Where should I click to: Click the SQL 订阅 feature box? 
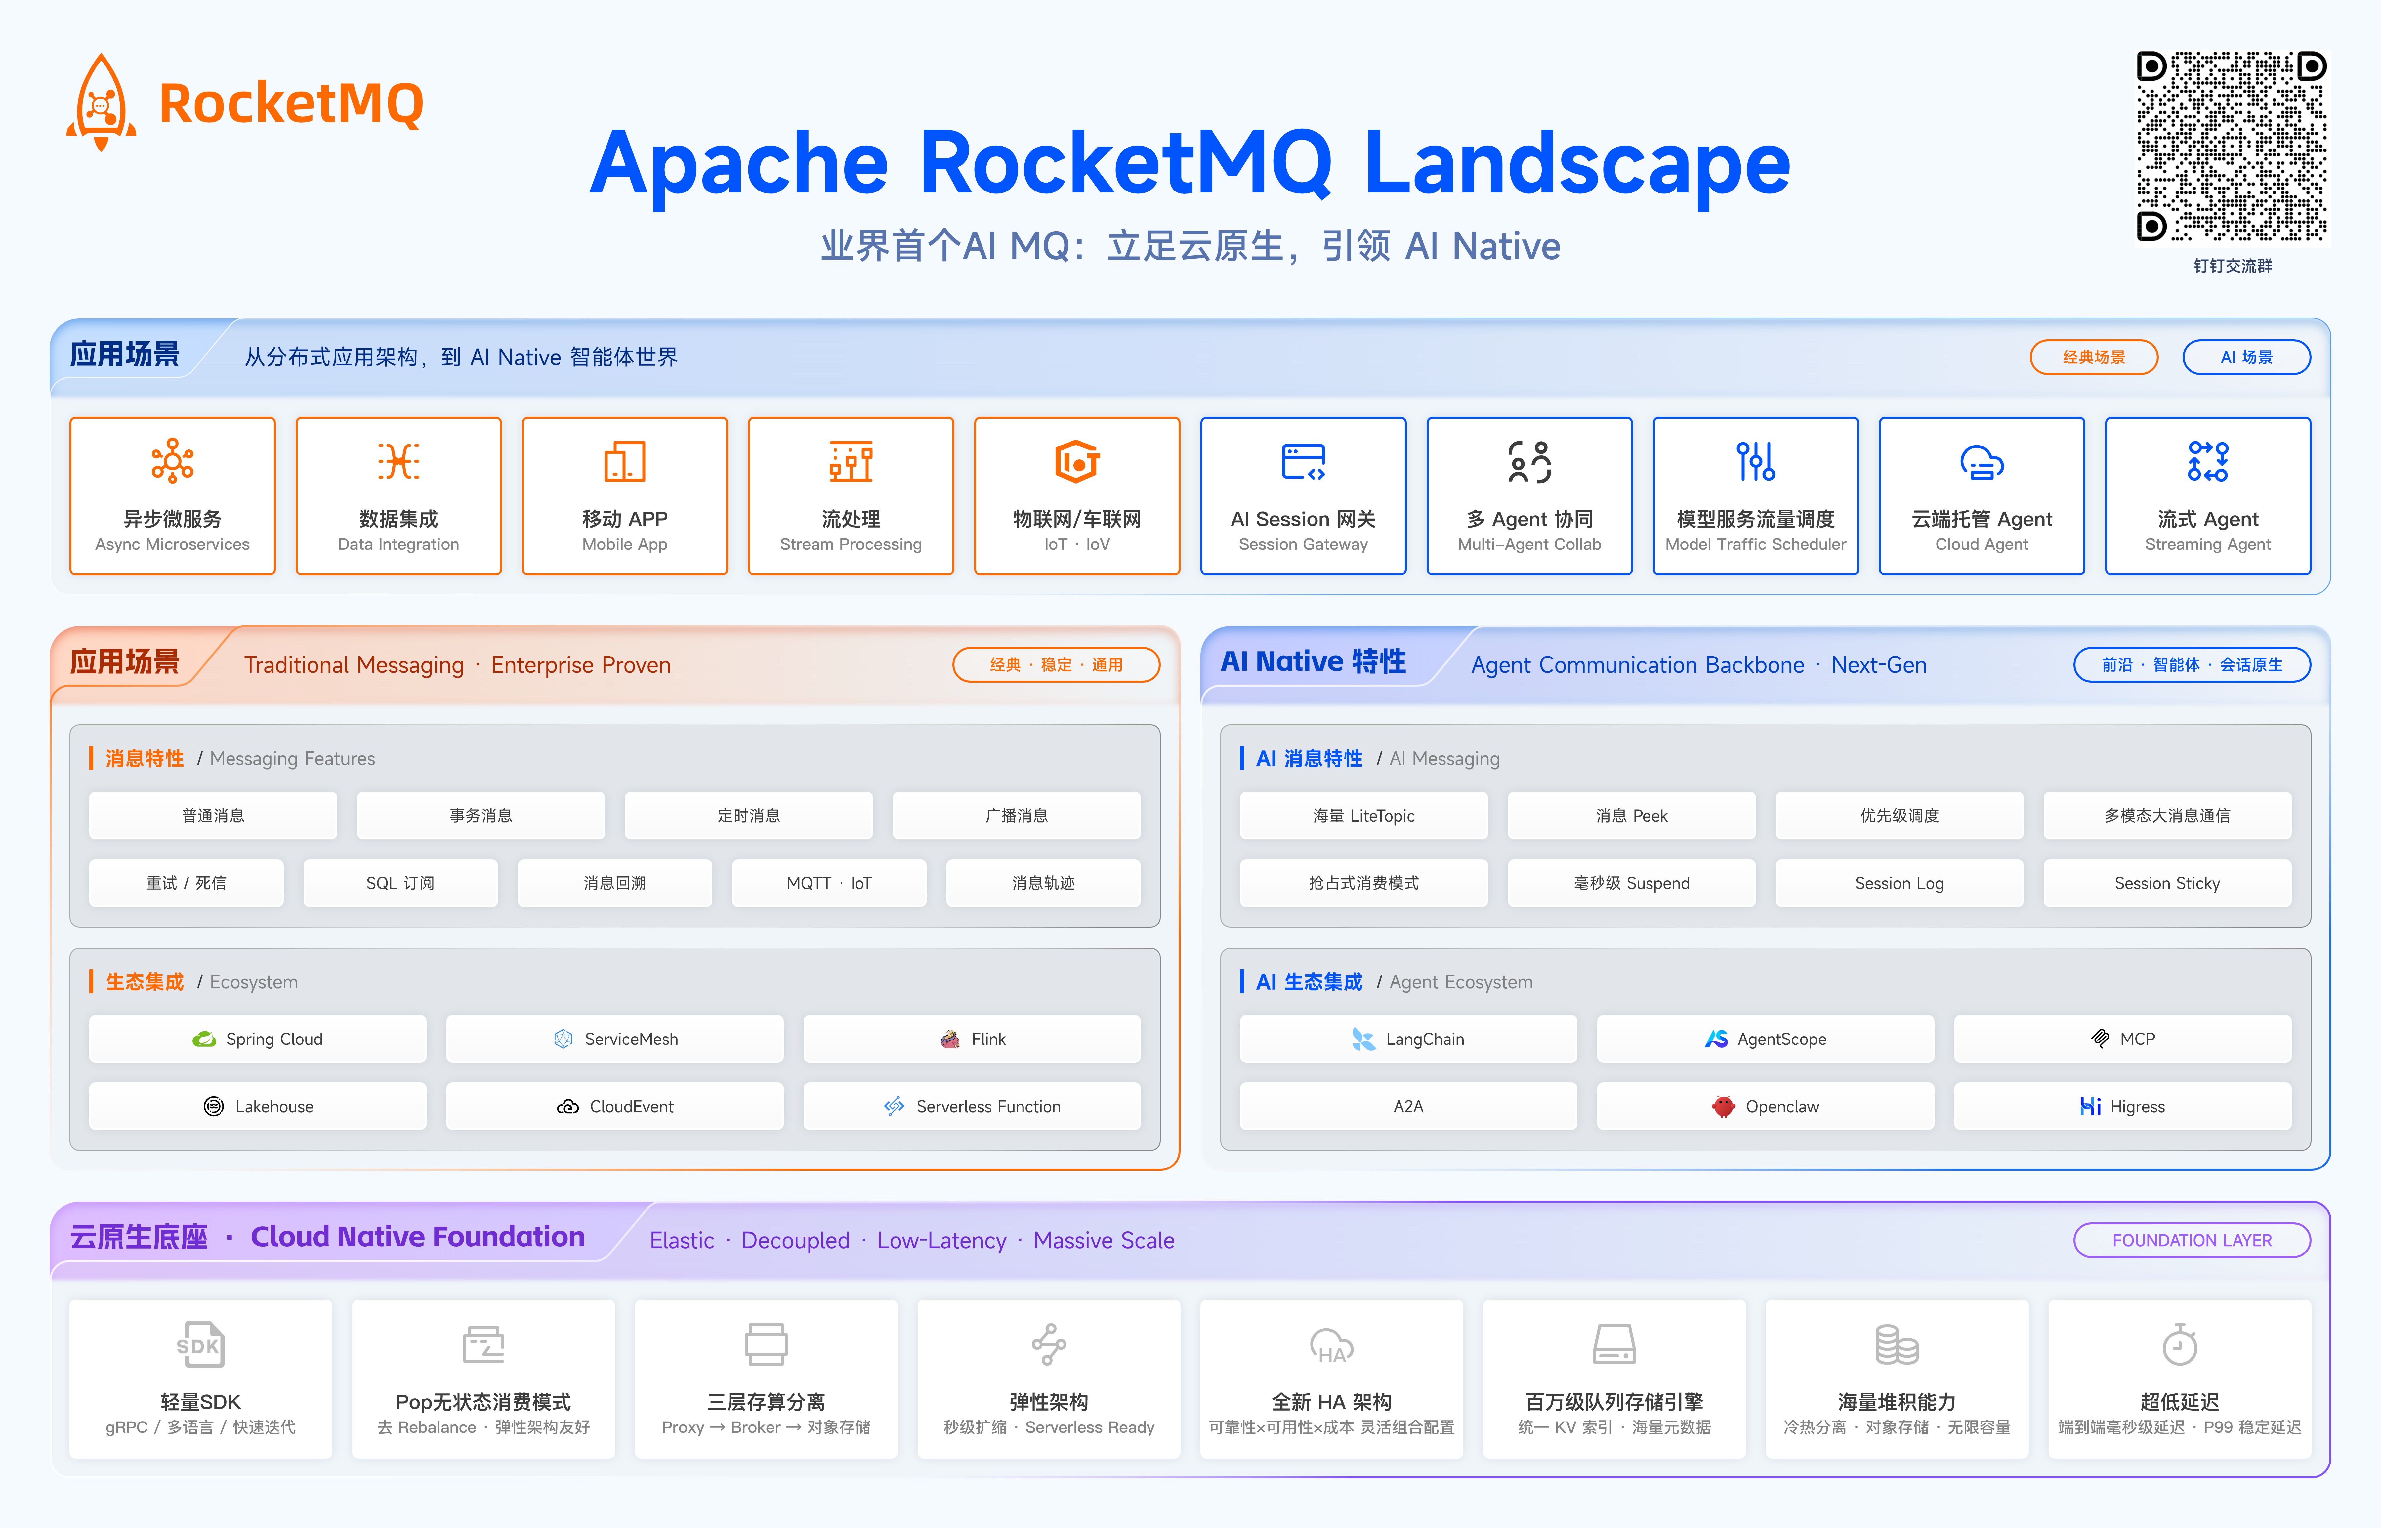[x=401, y=883]
